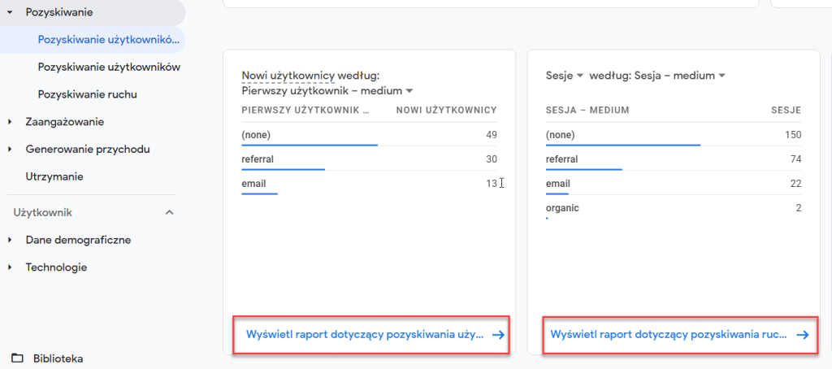Go to Pozyskiwanie ruchu report
Screen dimensions: 832x369
tap(87, 94)
